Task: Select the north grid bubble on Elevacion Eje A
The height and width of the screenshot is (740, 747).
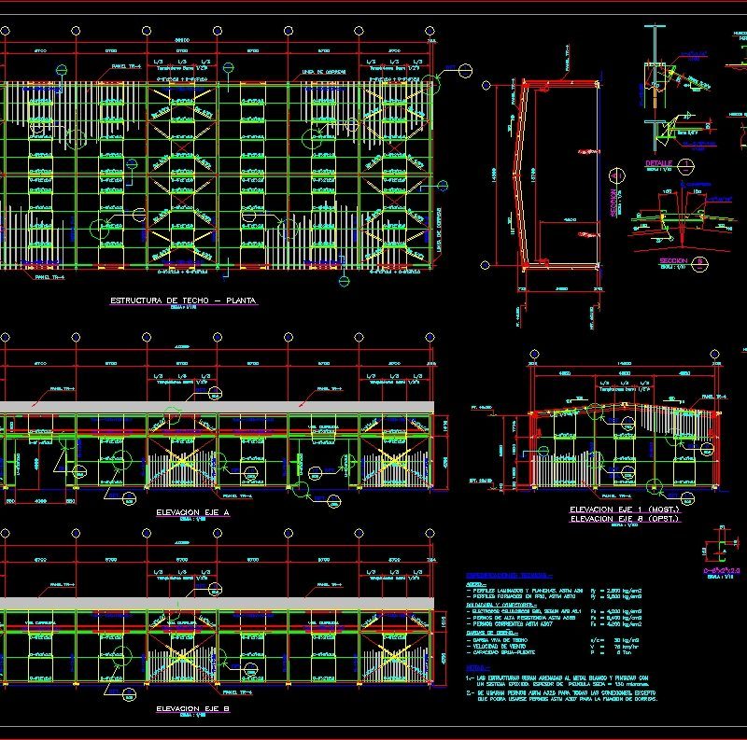Action: click(77, 335)
